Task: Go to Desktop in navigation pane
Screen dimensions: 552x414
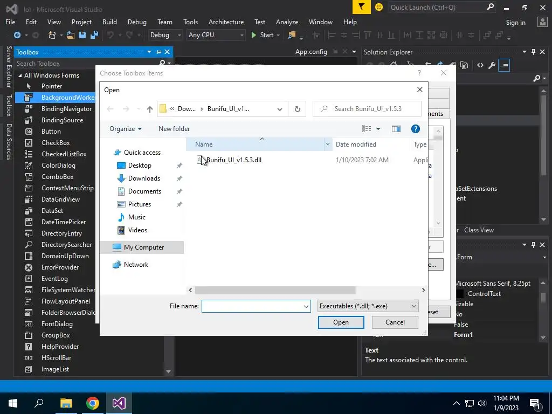Action: pyautogui.click(x=140, y=165)
